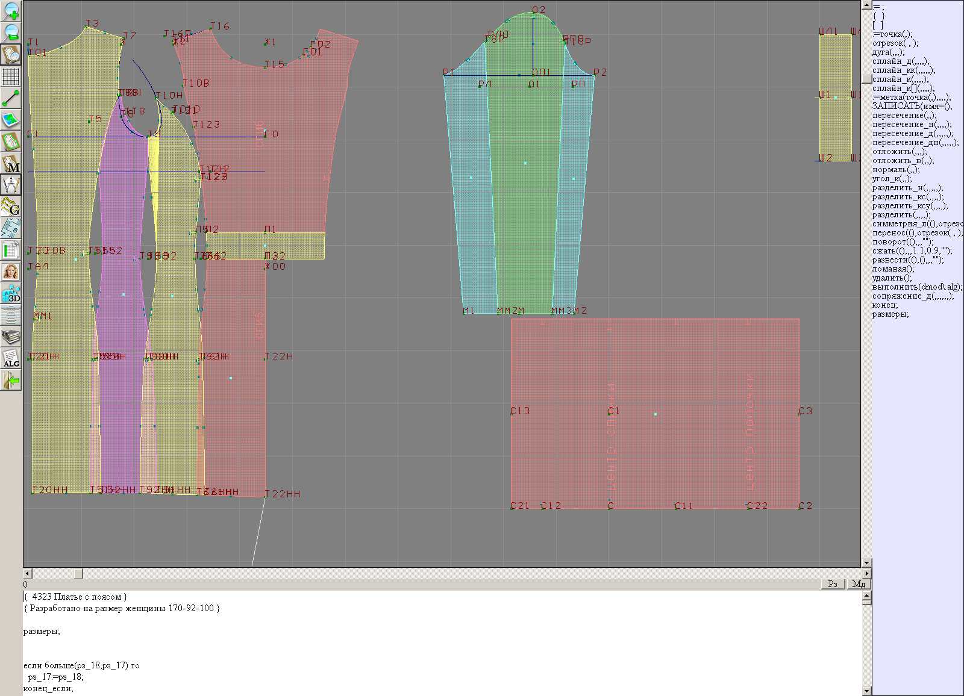Click the green arrow import icon

[x=11, y=381]
